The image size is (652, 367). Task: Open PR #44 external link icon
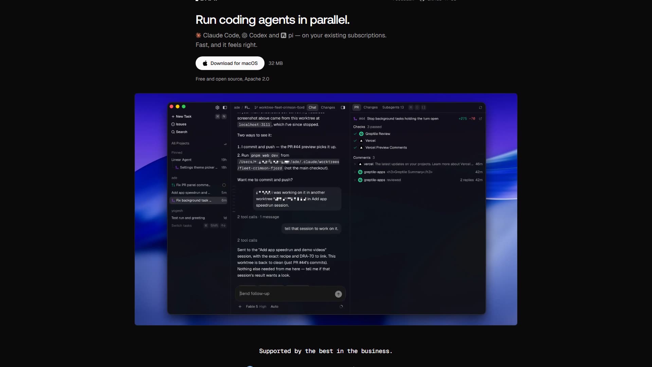point(480,119)
